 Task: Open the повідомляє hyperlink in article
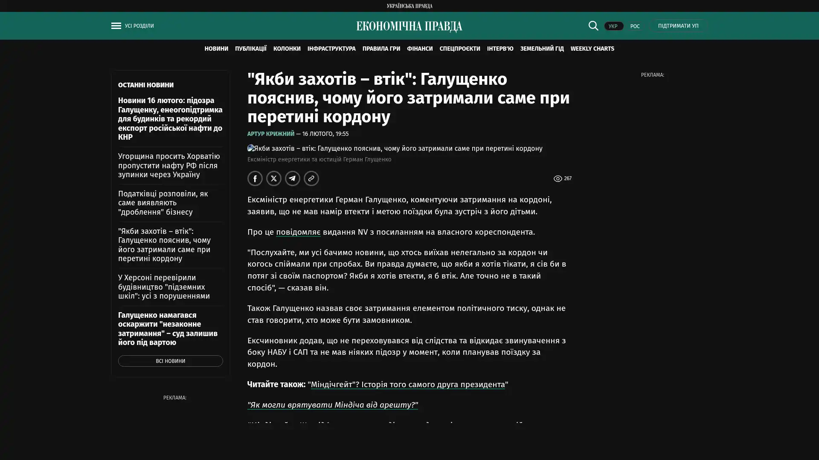298,232
